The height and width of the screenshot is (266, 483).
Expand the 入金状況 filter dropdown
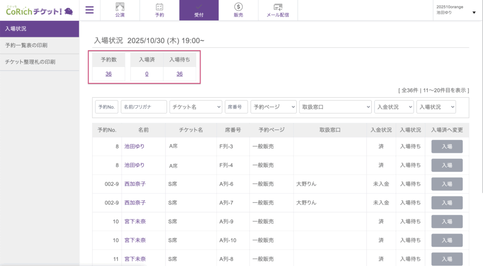(394, 107)
